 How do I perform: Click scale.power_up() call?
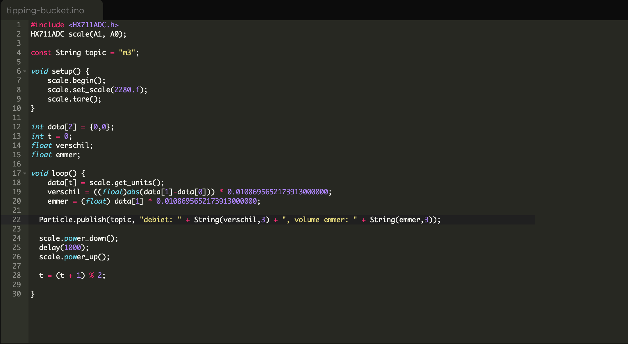coord(74,257)
